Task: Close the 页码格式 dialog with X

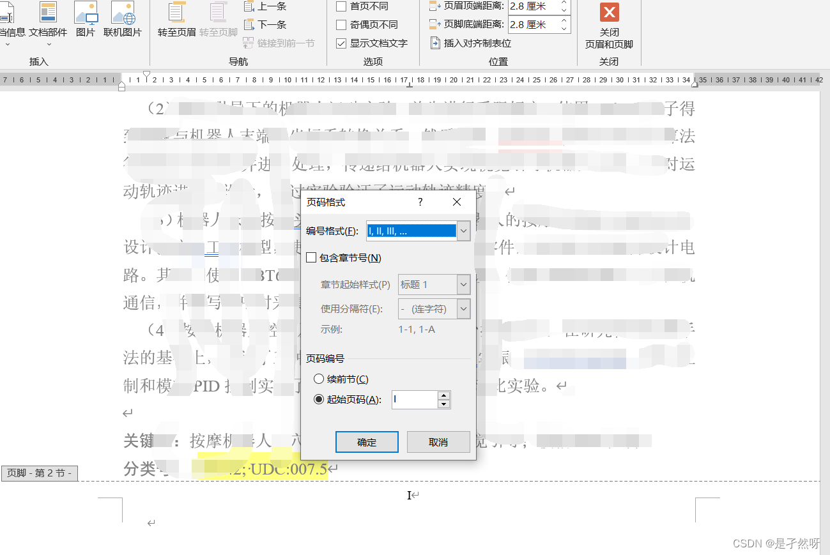Action: tap(456, 202)
